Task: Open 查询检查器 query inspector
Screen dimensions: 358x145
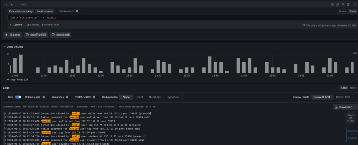Action: coord(60,35)
